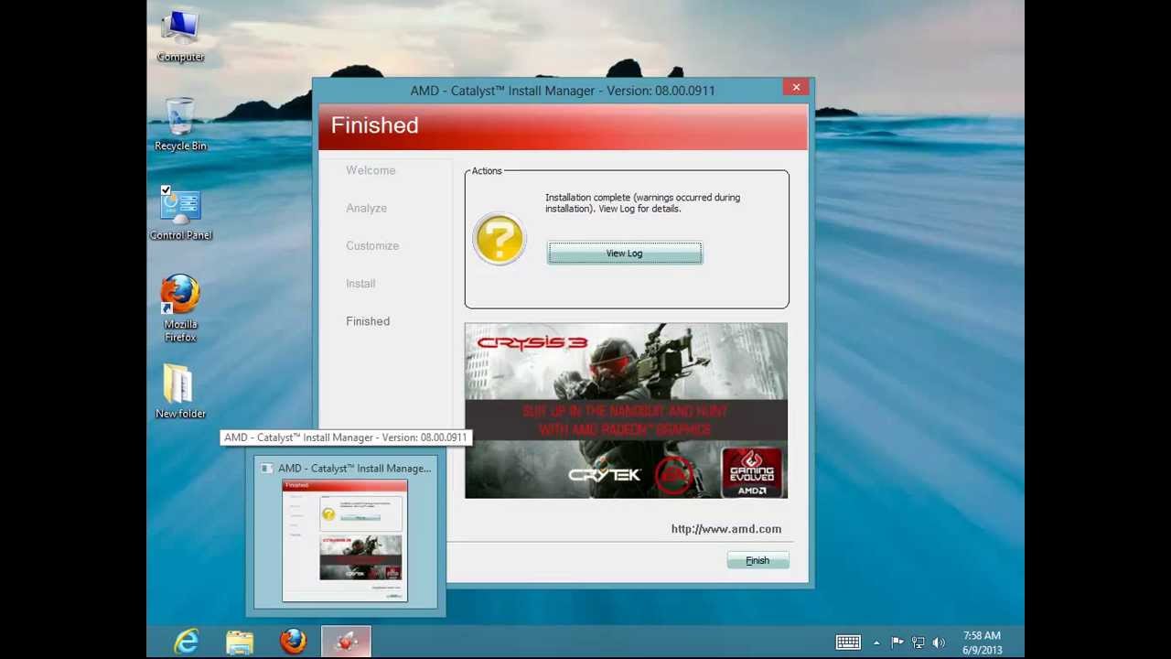Open the Computer desktop icon
The width and height of the screenshot is (1171, 659).
click(180, 37)
